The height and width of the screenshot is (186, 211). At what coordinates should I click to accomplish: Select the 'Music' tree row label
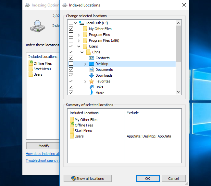coord(100,93)
